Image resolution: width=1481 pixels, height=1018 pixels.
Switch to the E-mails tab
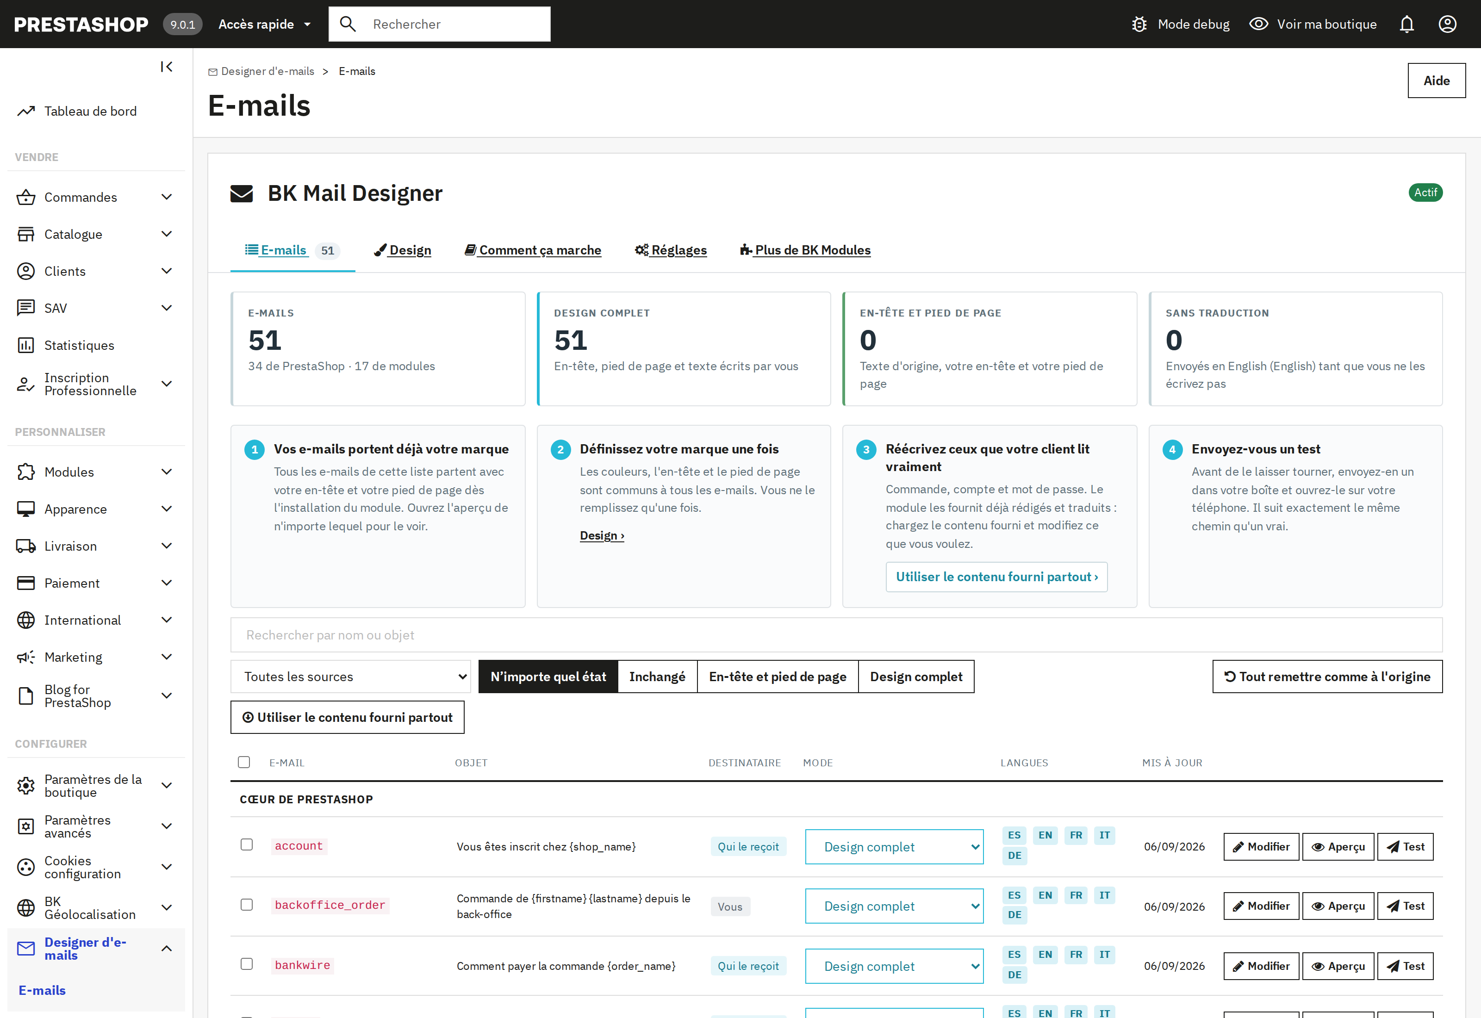coord(293,250)
